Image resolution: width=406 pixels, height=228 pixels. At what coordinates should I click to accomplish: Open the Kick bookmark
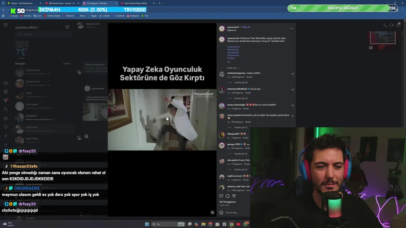(x=145, y=16)
